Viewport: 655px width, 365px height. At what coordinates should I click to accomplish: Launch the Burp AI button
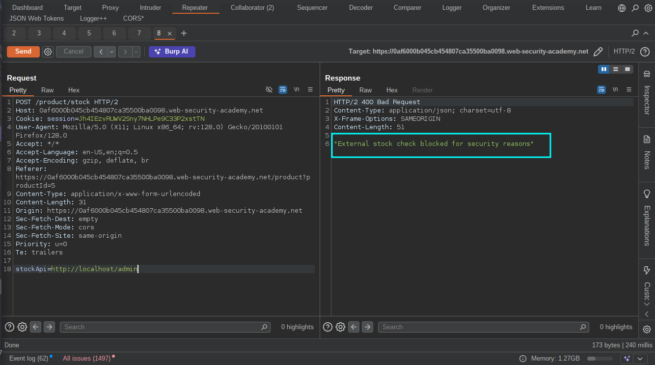(172, 52)
